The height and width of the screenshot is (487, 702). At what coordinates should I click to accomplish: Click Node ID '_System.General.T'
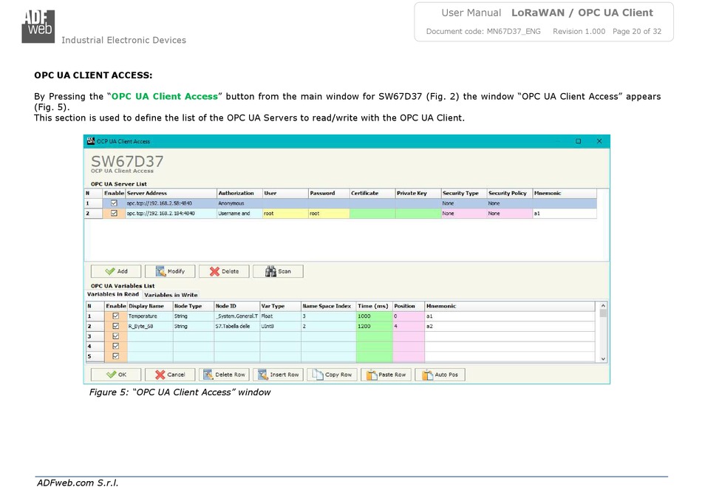tap(237, 316)
